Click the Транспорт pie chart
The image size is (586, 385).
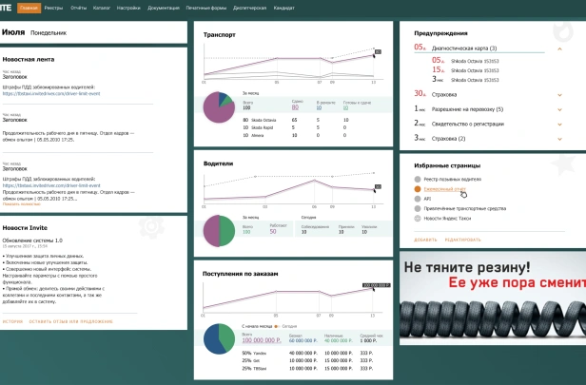coord(218,110)
